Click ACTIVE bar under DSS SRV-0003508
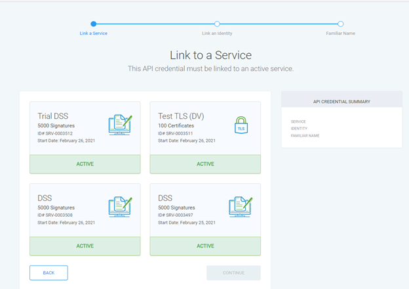Image resolution: width=409 pixels, height=289 pixels. coord(85,246)
